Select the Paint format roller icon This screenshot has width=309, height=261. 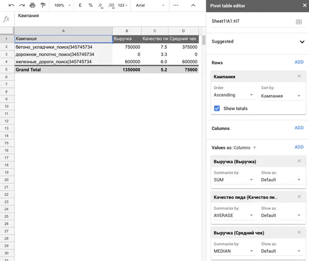tap(43, 5)
